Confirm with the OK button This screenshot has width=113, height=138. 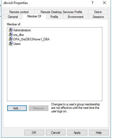[x=34, y=132]
